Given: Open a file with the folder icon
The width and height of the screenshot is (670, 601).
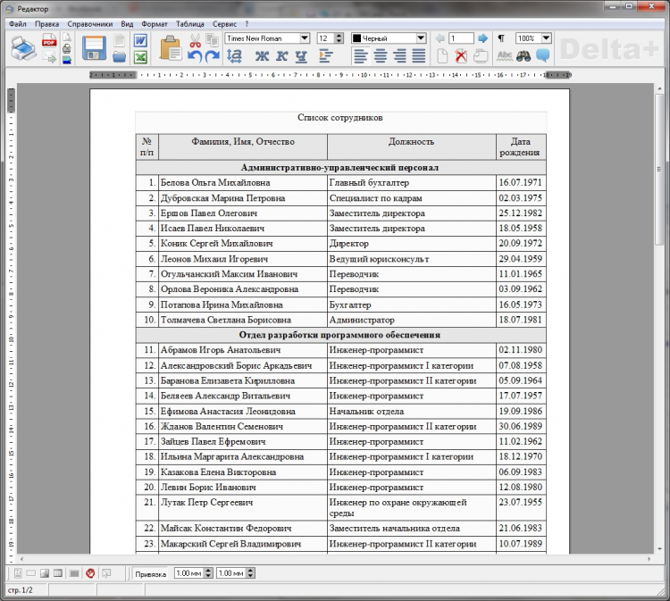Looking at the screenshot, I should (119, 57).
